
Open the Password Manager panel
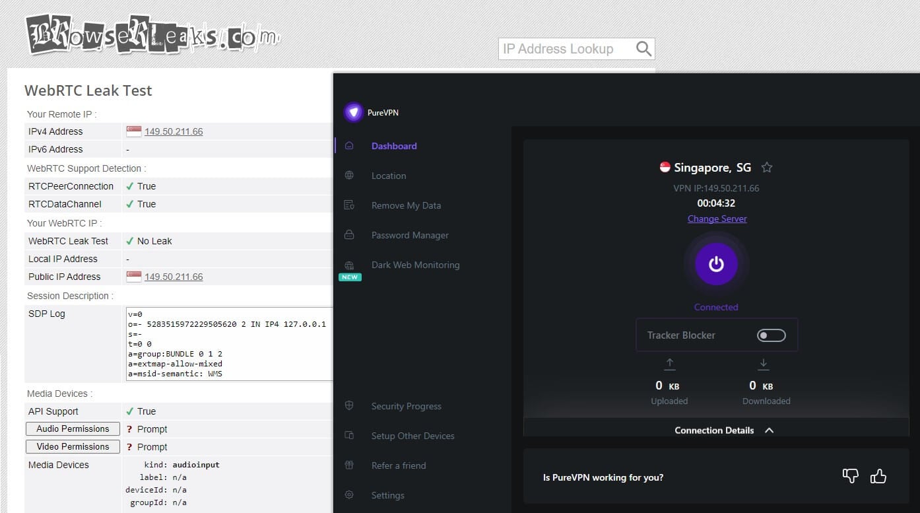[410, 235]
